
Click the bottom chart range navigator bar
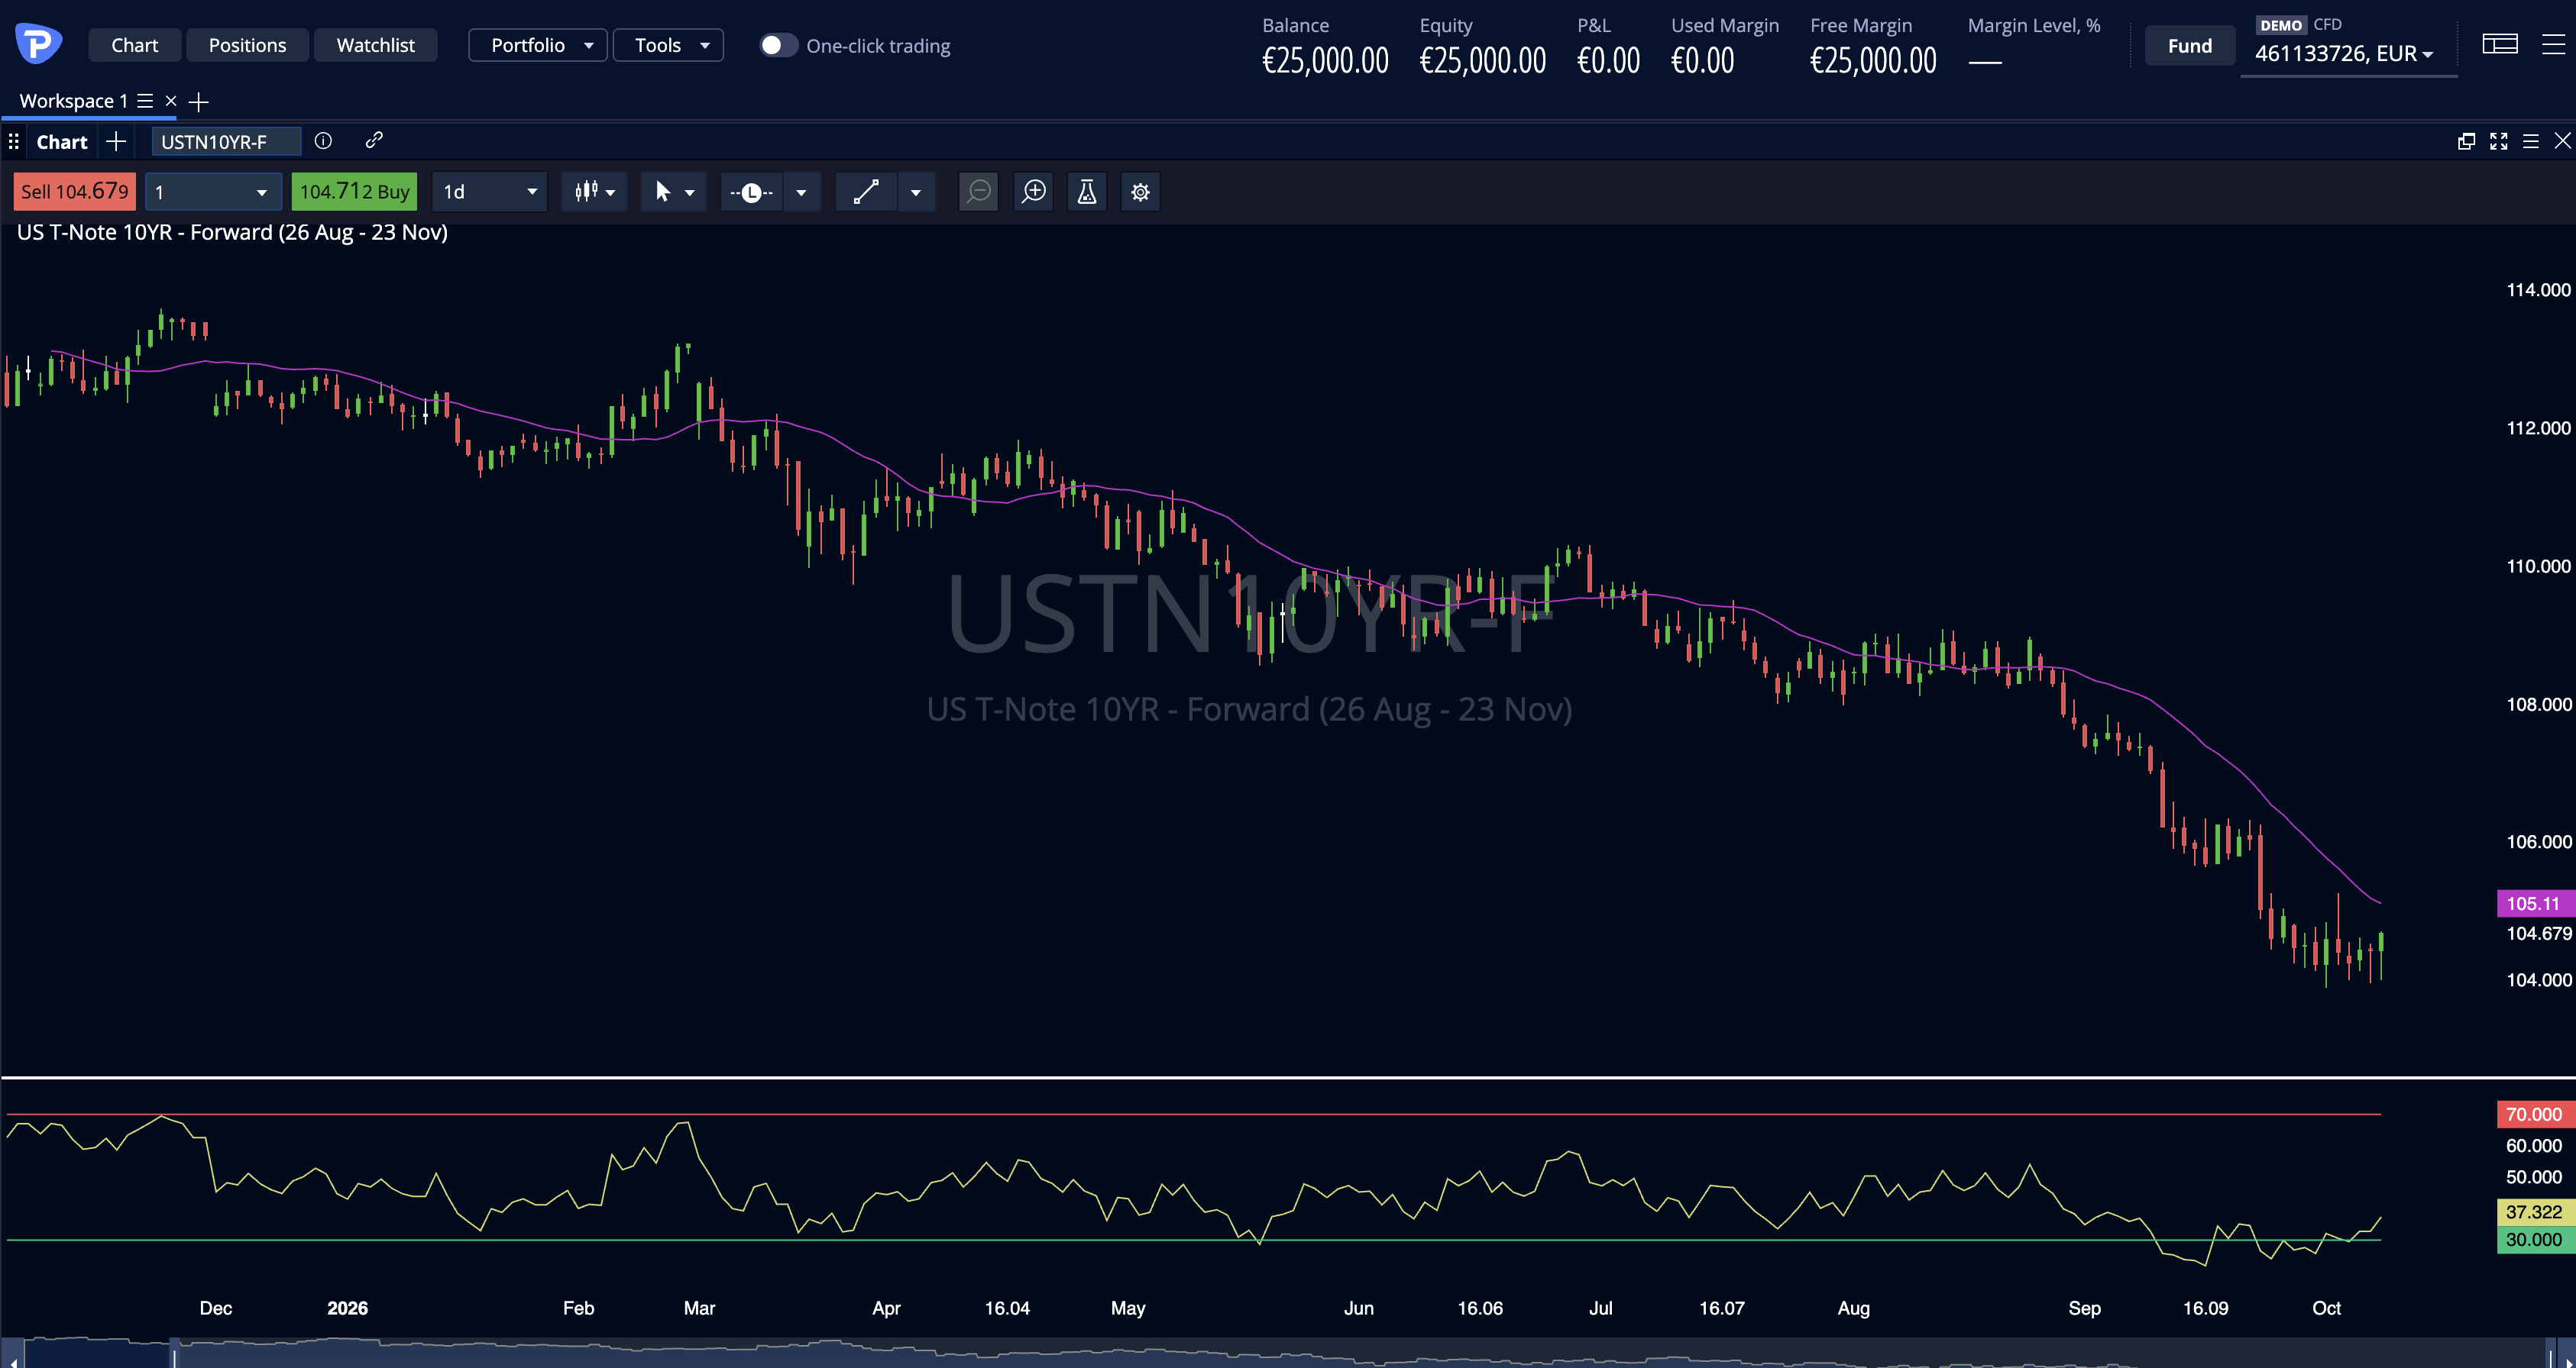tap(1288, 1353)
